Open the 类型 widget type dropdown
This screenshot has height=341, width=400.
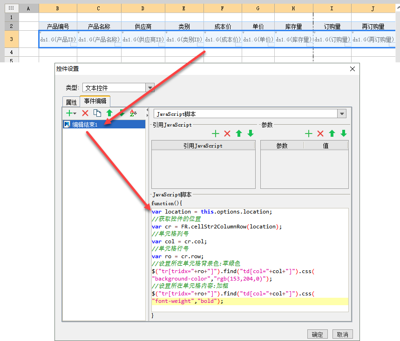150,87
